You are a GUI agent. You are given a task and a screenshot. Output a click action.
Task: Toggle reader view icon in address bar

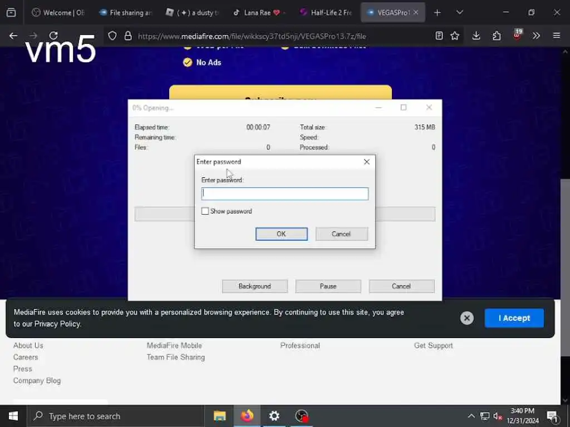tap(439, 36)
